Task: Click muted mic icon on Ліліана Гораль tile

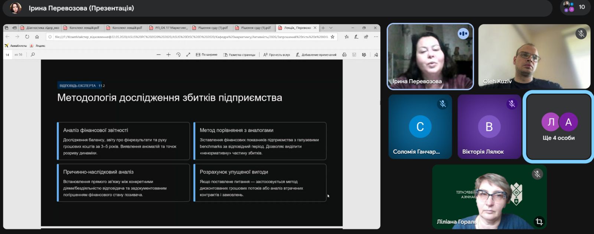Action: (x=537, y=174)
